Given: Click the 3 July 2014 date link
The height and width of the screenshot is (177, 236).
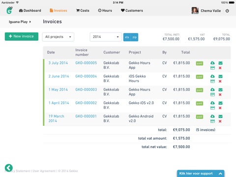Looking at the screenshot, I should tap(58, 63).
